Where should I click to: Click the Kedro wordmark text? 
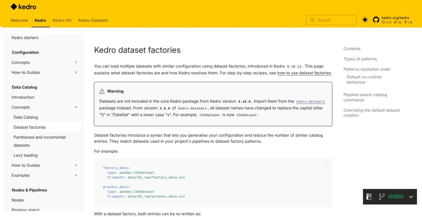28,7
